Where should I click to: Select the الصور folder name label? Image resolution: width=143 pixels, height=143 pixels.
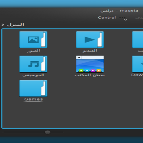point(34,51)
